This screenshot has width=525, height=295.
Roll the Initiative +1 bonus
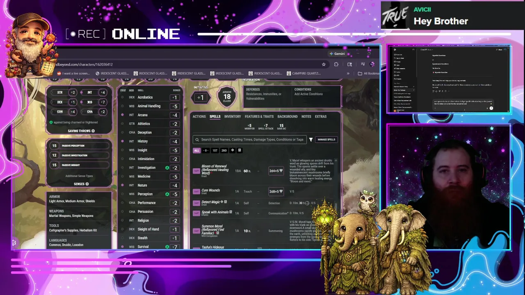(x=200, y=98)
